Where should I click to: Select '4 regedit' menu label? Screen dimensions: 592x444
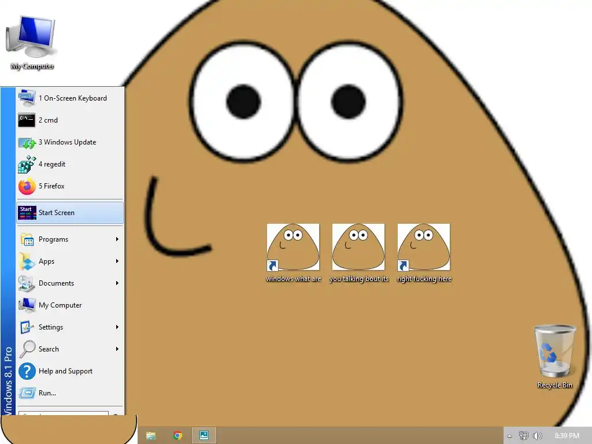click(52, 164)
